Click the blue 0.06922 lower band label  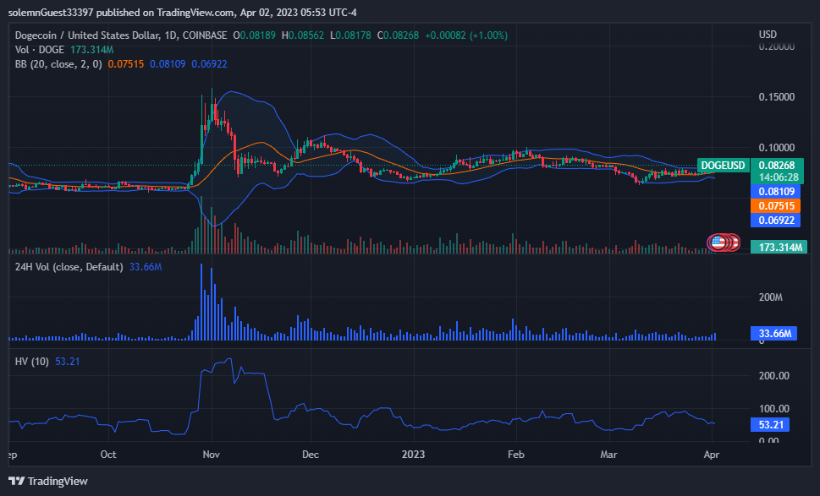[772, 220]
